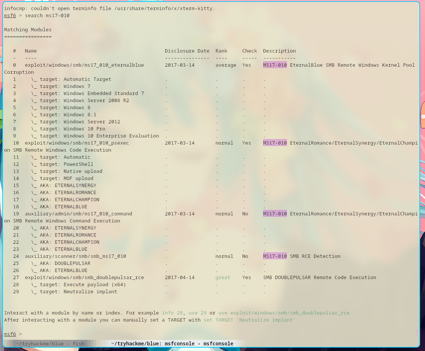Click 'target: Windows 10 Enterprise Evaluation' row
The width and height of the screenshot is (425, 351).
click(x=95, y=136)
